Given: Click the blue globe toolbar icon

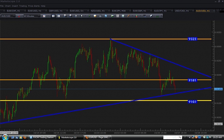Looking at the screenshot, I should pyautogui.click(x=106, y=16).
